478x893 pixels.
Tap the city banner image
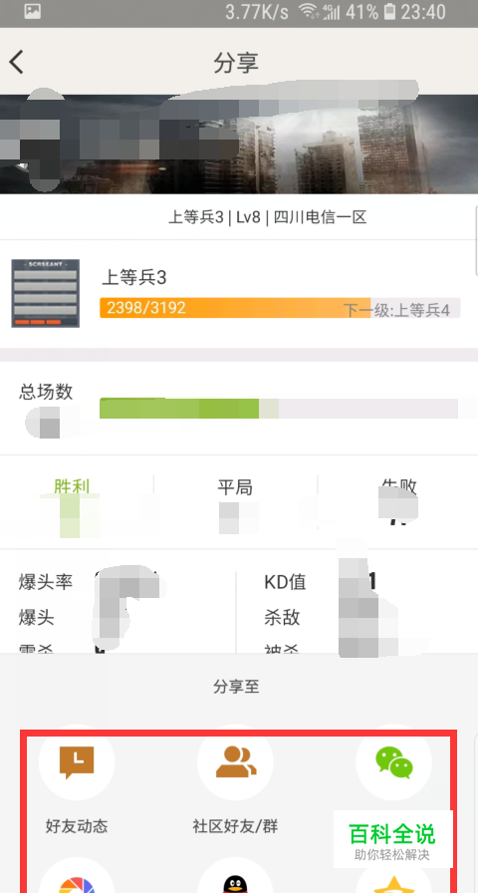239,145
